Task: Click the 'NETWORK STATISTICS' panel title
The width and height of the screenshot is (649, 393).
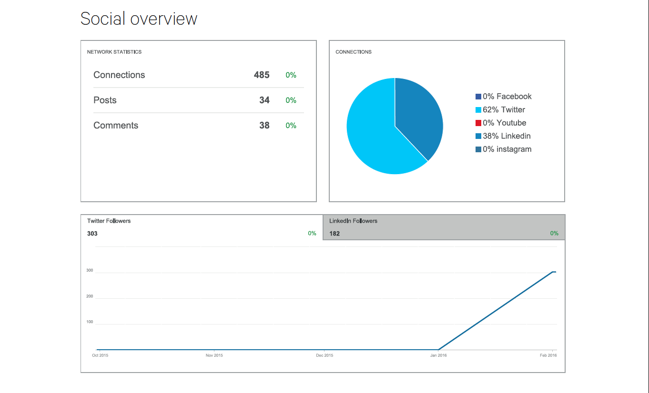Action: pyautogui.click(x=114, y=52)
